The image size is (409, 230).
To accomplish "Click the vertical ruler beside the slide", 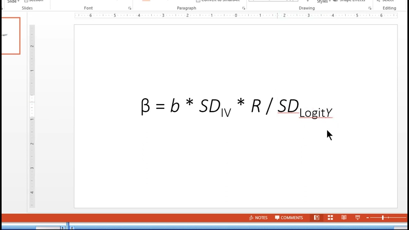I will pyautogui.click(x=32, y=116).
